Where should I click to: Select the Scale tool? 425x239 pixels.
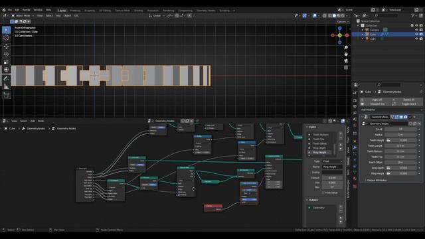(x=6, y=62)
